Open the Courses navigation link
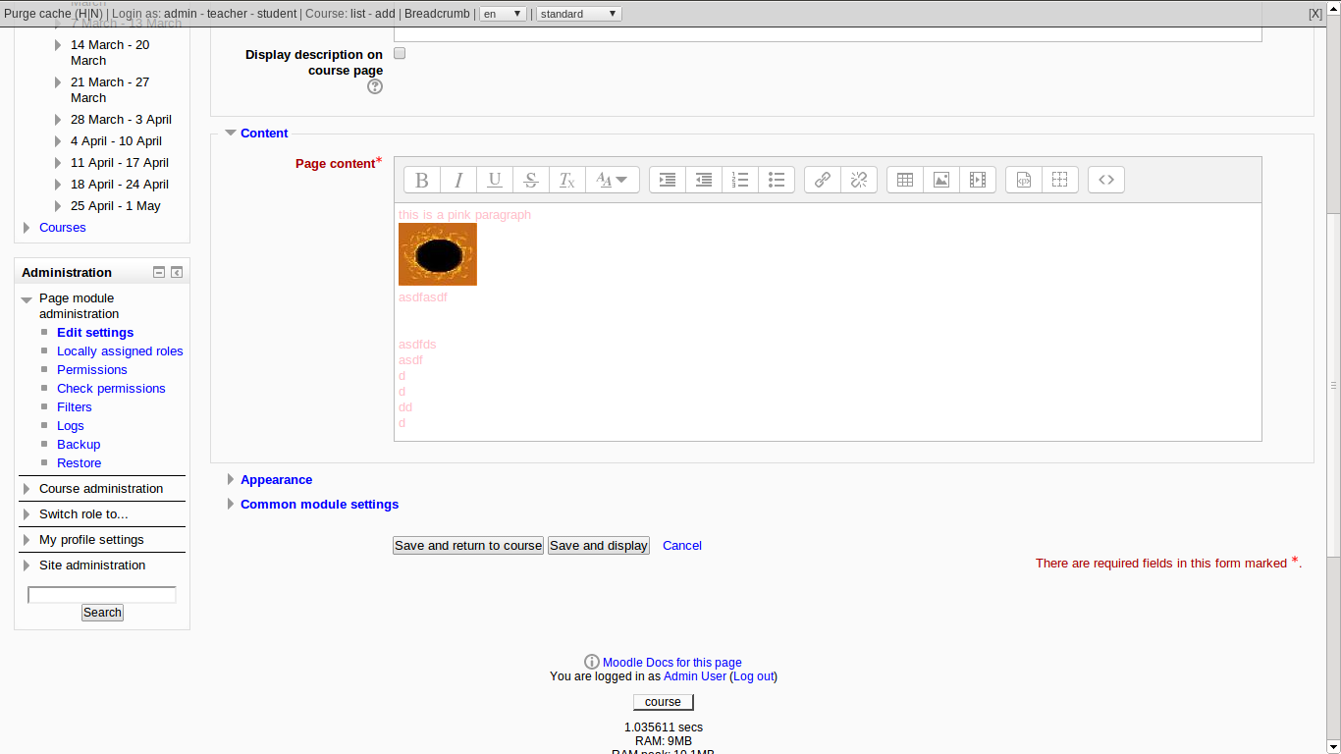This screenshot has width=1341, height=754. coord(62,227)
